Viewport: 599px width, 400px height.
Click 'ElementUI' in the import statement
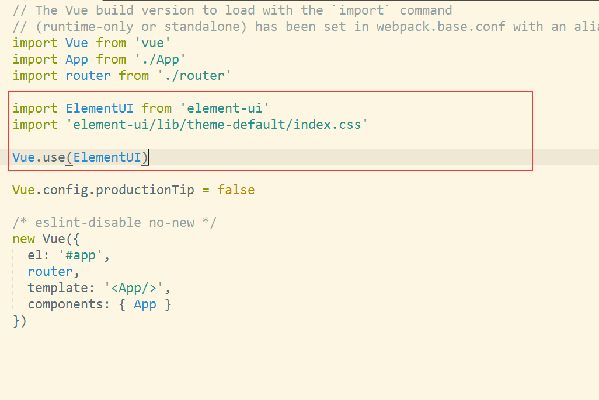point(99,108)
